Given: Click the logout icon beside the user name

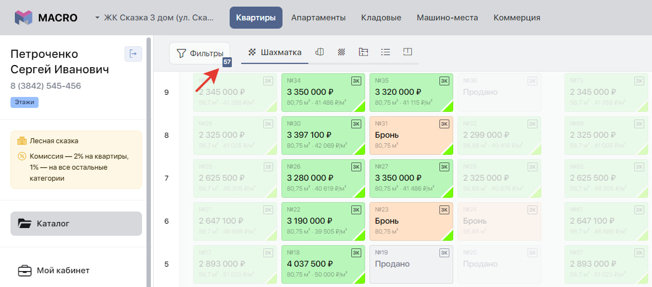Looking at the screenshot, I should pos(133,53).
